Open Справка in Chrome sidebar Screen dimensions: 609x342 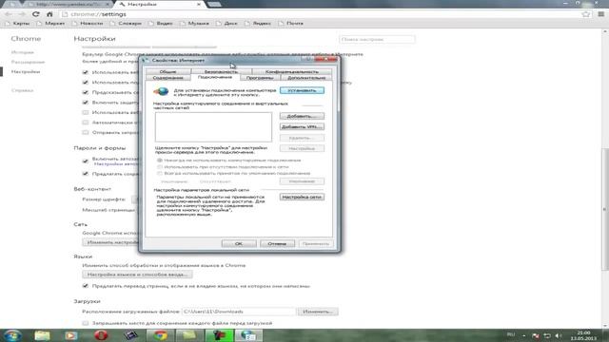(22, 90)
